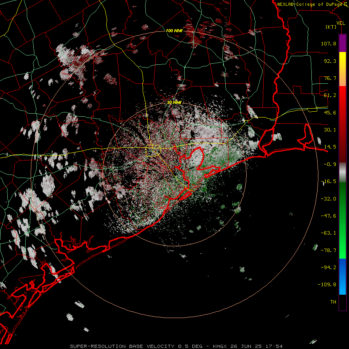Click the -63.1 scale value
Screen dimensions: 349x349
point(328,233)
